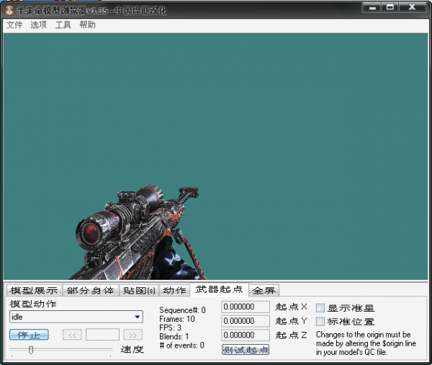This screenshot has width=432, height=365.
Task: Open the 文件 menu
Action: [x=14, y=25]
